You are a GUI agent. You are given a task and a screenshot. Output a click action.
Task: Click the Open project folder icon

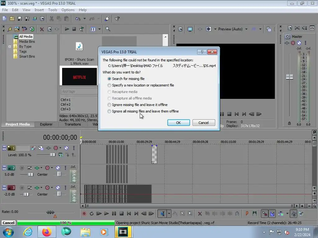tap(12, 19)
